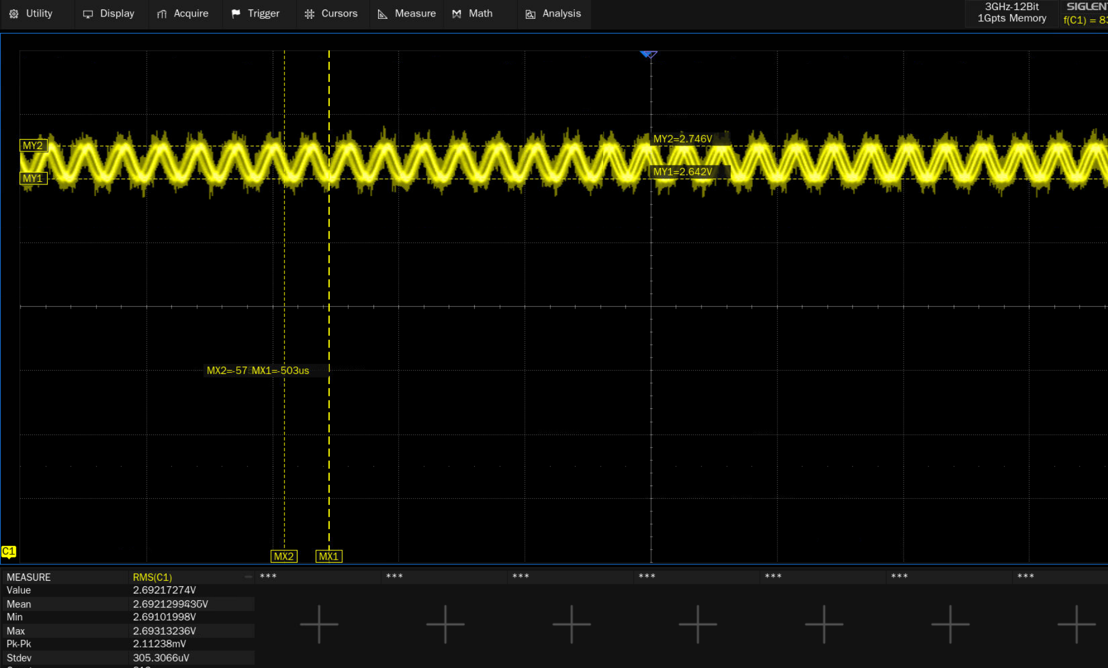Image resolution: width=1108 pixels, height=668 pixels.
Task: Select the MY2 cursor tag
Action: [33, 145]
